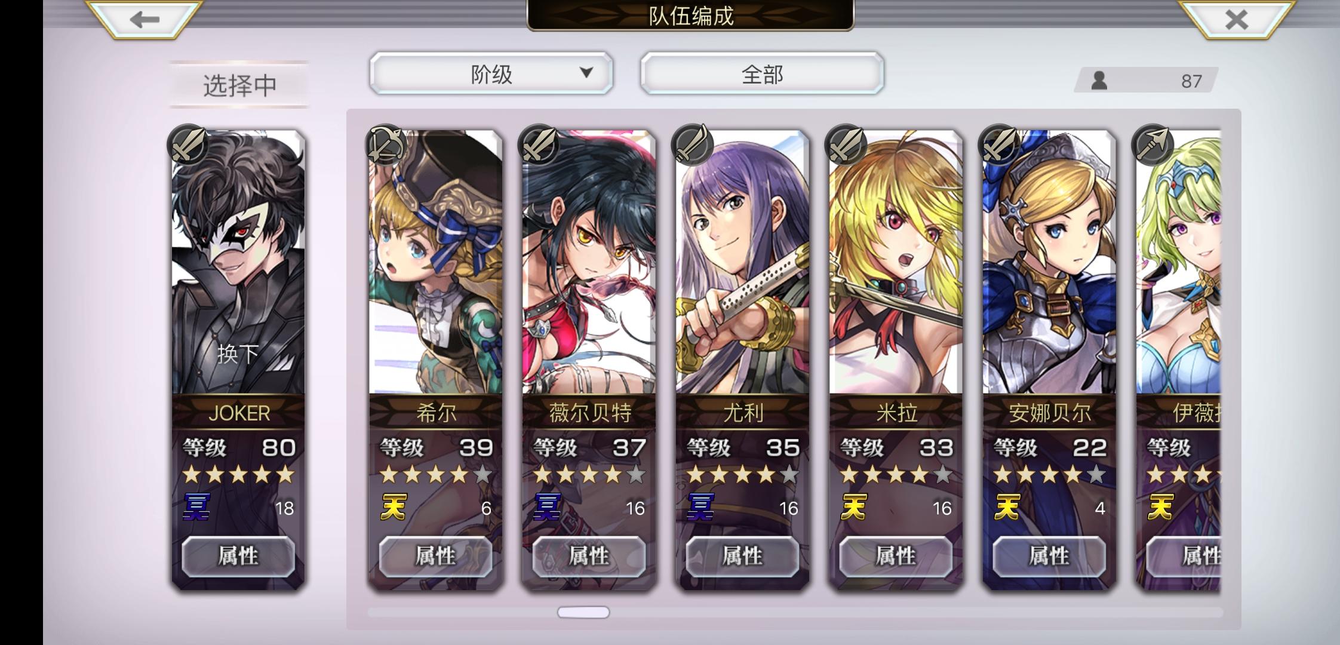This screenshot has height=645, width=1340.
Task: Tap 换下 to remove JOKER
Action: tap(238, 354)
